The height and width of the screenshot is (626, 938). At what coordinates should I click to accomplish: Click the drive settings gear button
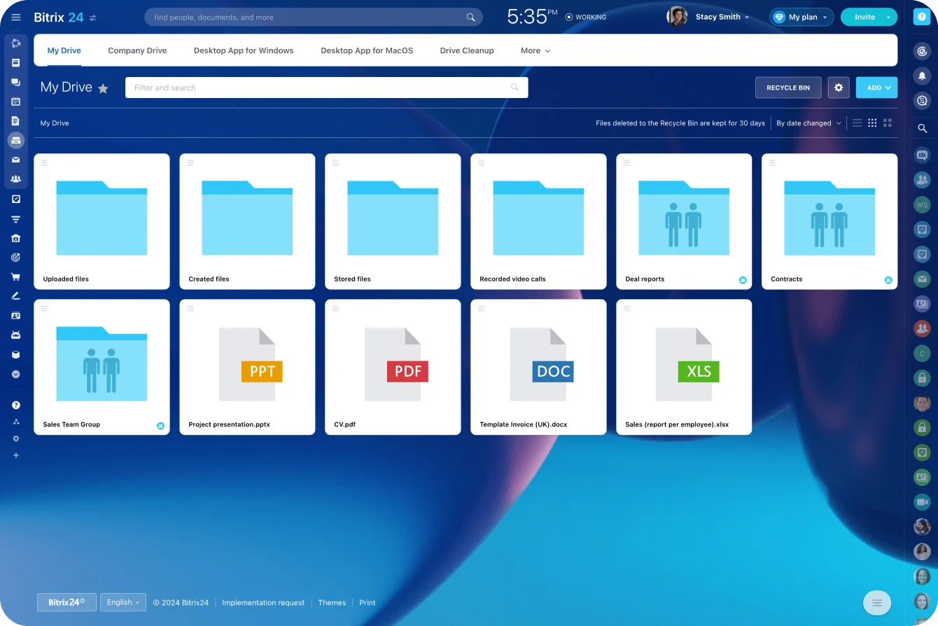(839, 88)
